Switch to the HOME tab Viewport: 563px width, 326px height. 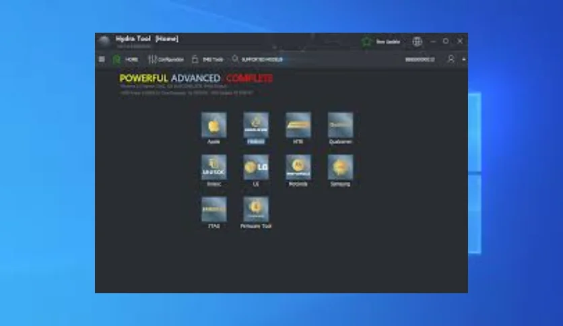125,59
